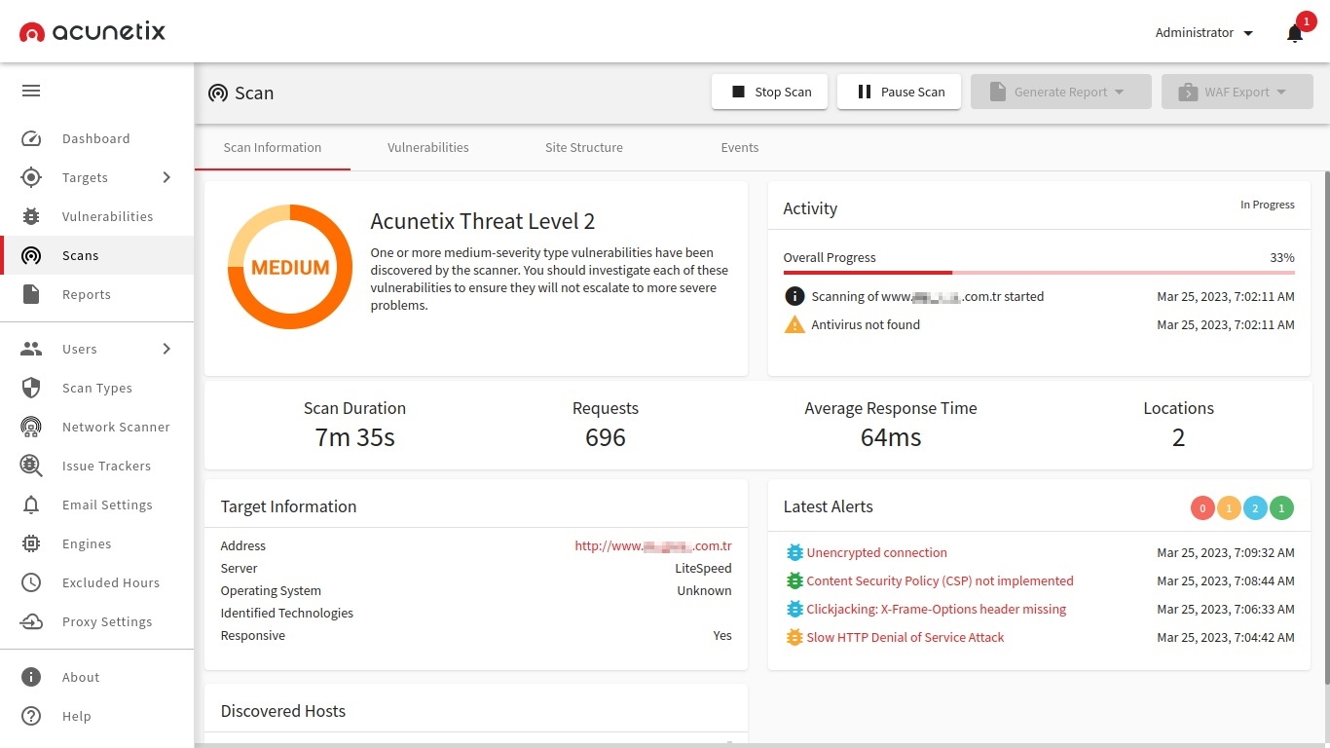The image size is (1330, 748).
Task: Click the Locations value 2
Action: point(1178,438)
